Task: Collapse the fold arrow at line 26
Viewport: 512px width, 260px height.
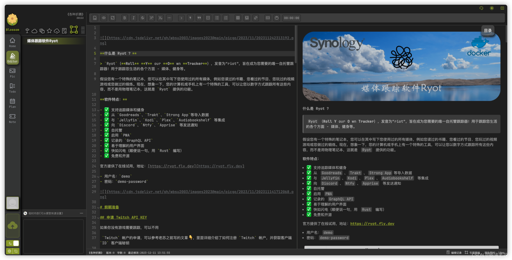Action: 98,177
